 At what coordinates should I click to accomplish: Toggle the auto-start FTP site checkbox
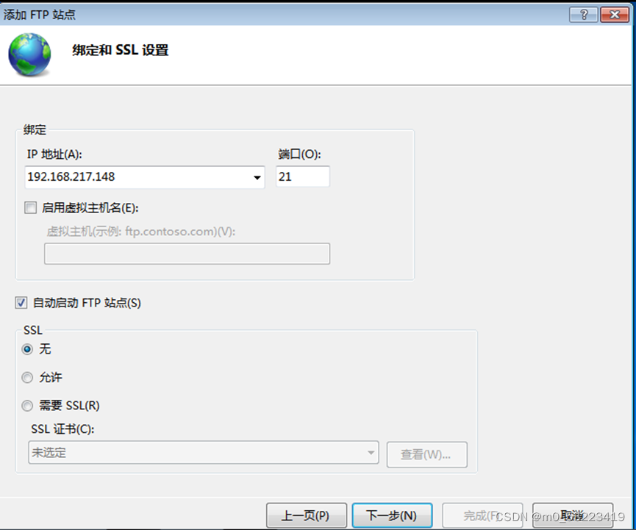click(x=21, y=303)
